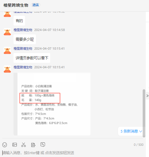Click sender name above 详情页参数可以看下
The height and width of the screenshot is (157, 149).
[23, 49]
